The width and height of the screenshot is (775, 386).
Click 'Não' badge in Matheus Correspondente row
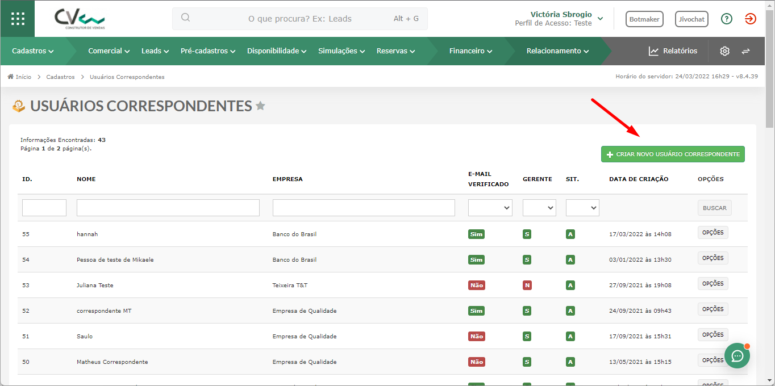(476, 362)
